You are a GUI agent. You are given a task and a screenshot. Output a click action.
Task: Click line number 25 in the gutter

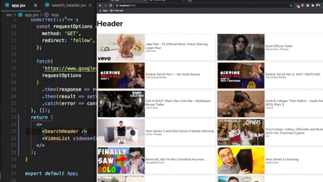[13, 132]
